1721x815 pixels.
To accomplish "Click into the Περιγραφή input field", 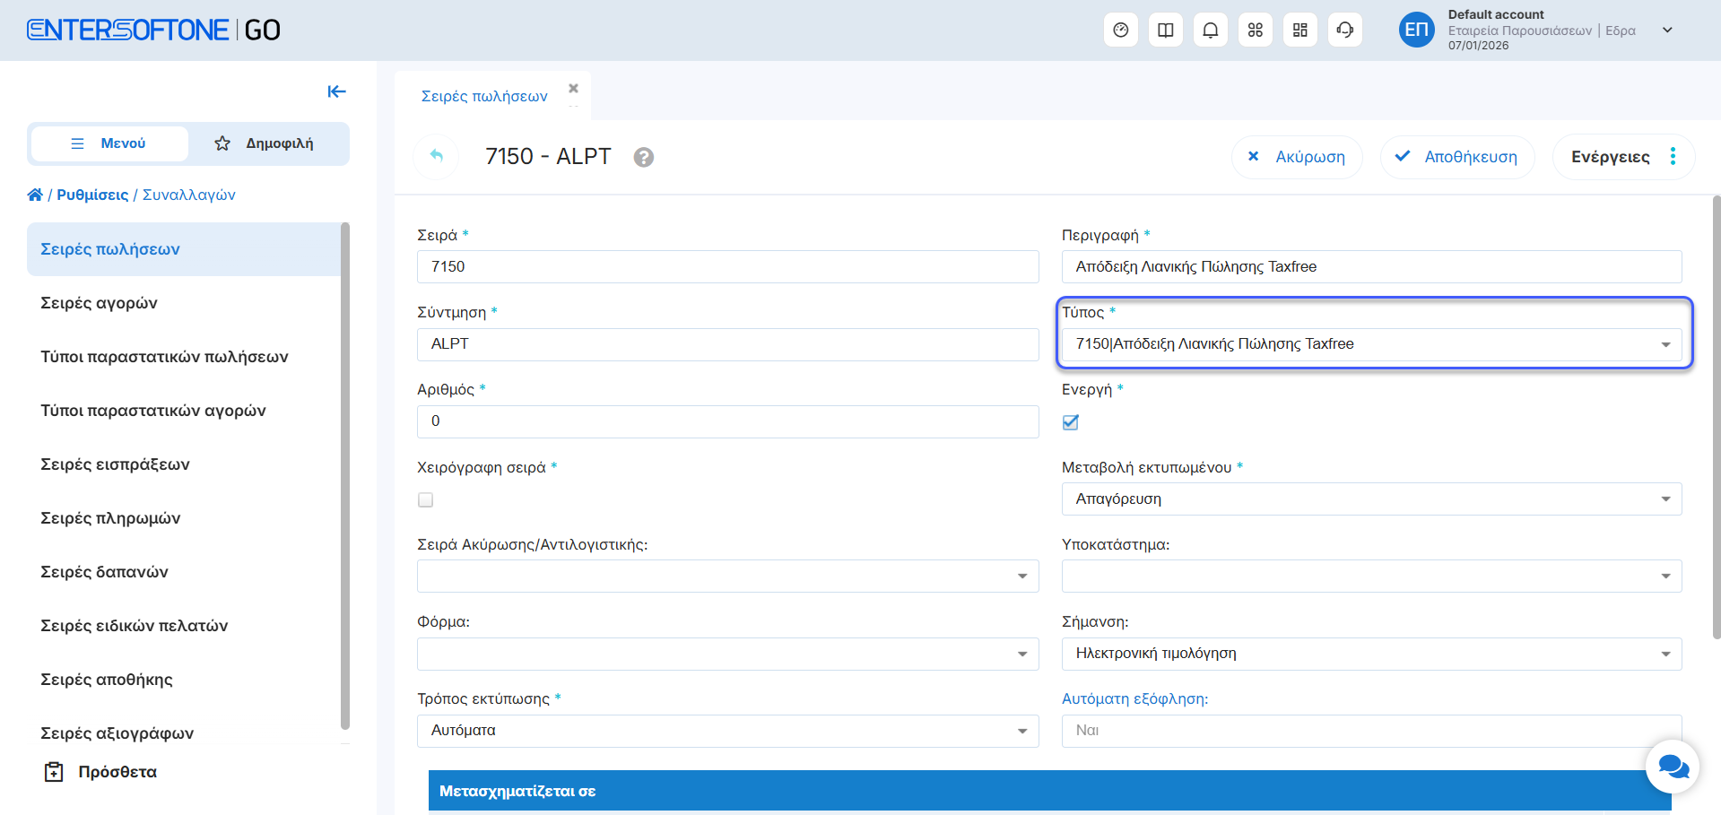I will 1370,267.
